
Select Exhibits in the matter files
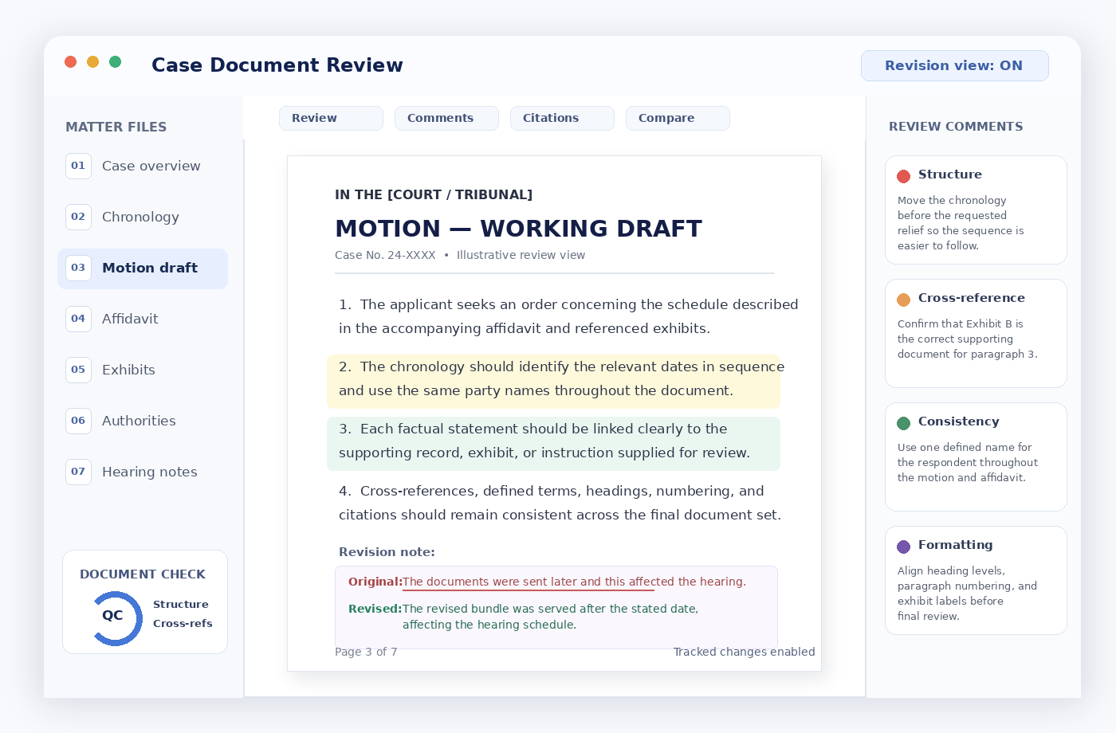coord(143,370)
